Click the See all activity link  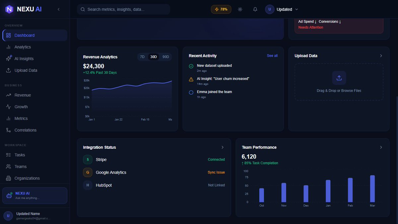272,56
